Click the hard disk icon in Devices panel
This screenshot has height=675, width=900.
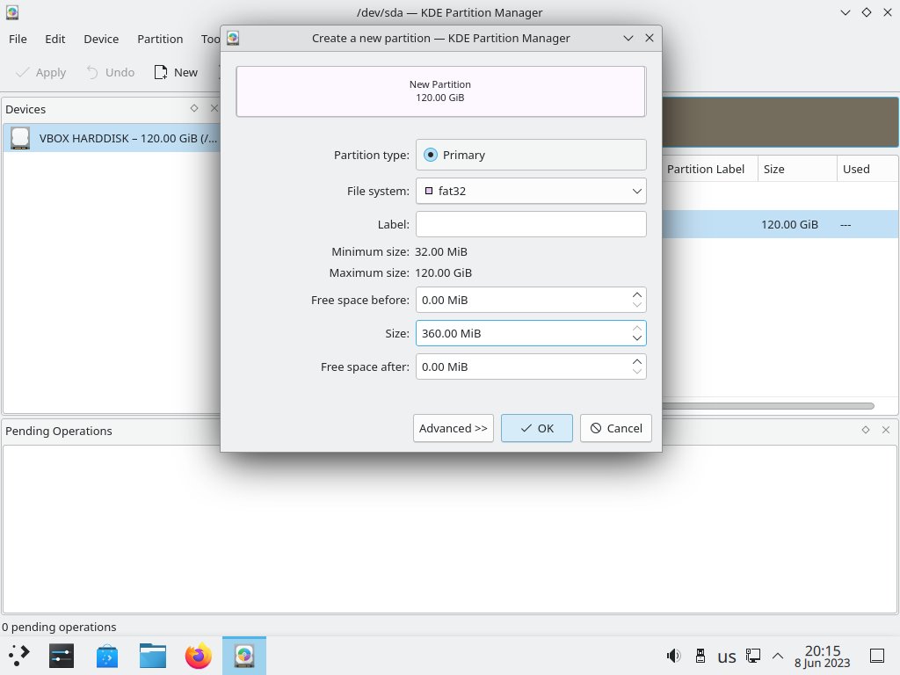tap(20, 138)
